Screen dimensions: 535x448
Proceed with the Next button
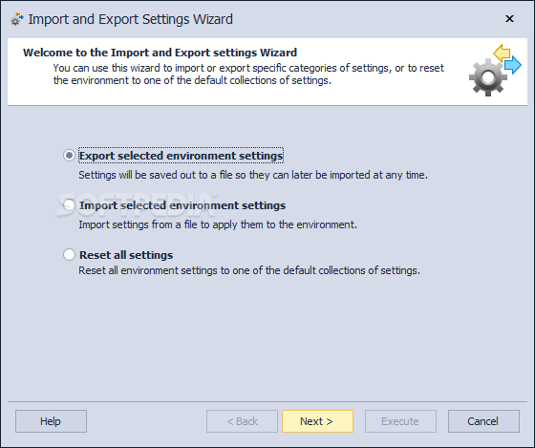(x=317, y=421)
